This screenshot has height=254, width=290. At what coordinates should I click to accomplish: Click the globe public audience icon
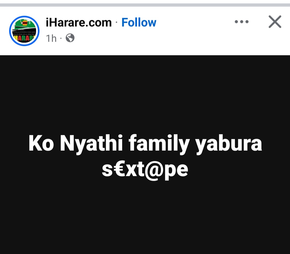click(70, 38)
